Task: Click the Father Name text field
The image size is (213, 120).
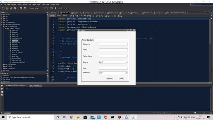Action: [113, 56]
